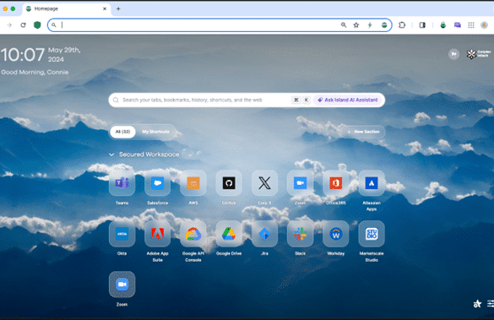Open the Office365 shortcut
The width and height of the screenshot is (494, 320).
336,183
